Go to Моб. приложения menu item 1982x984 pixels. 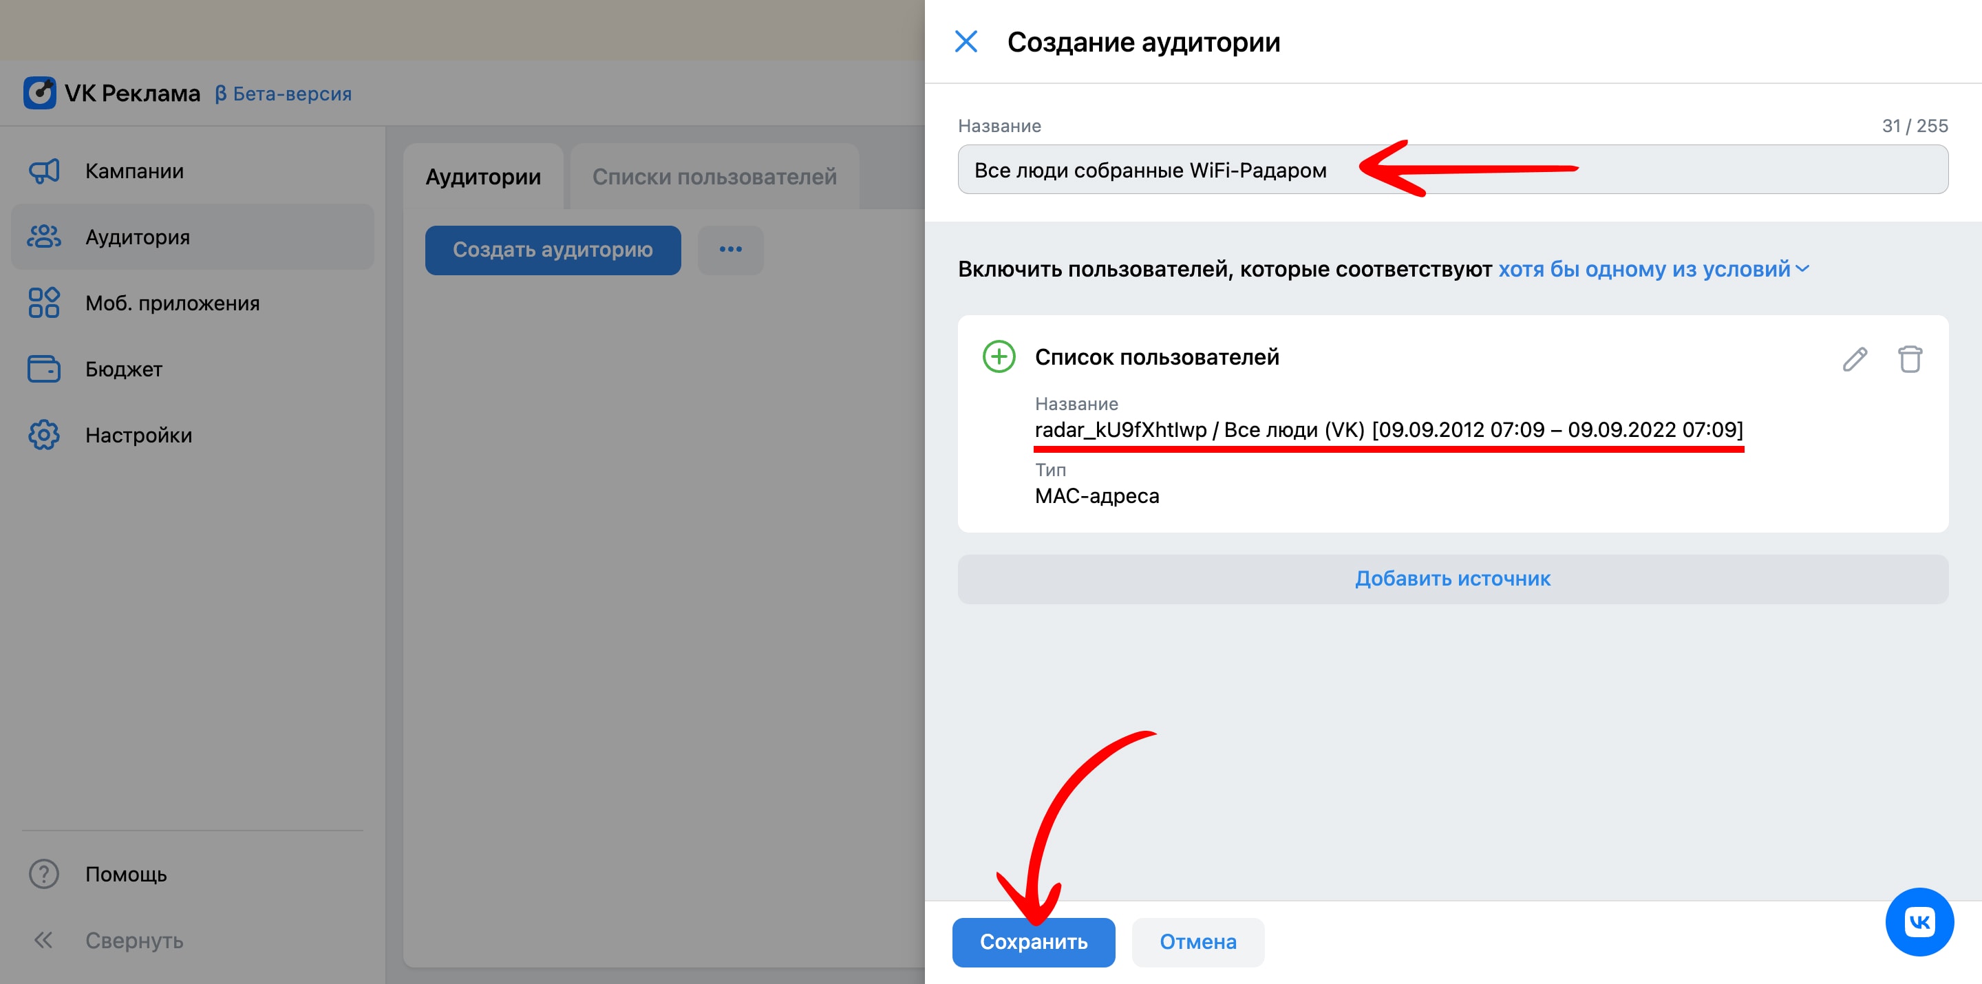[x=193, y=303]
